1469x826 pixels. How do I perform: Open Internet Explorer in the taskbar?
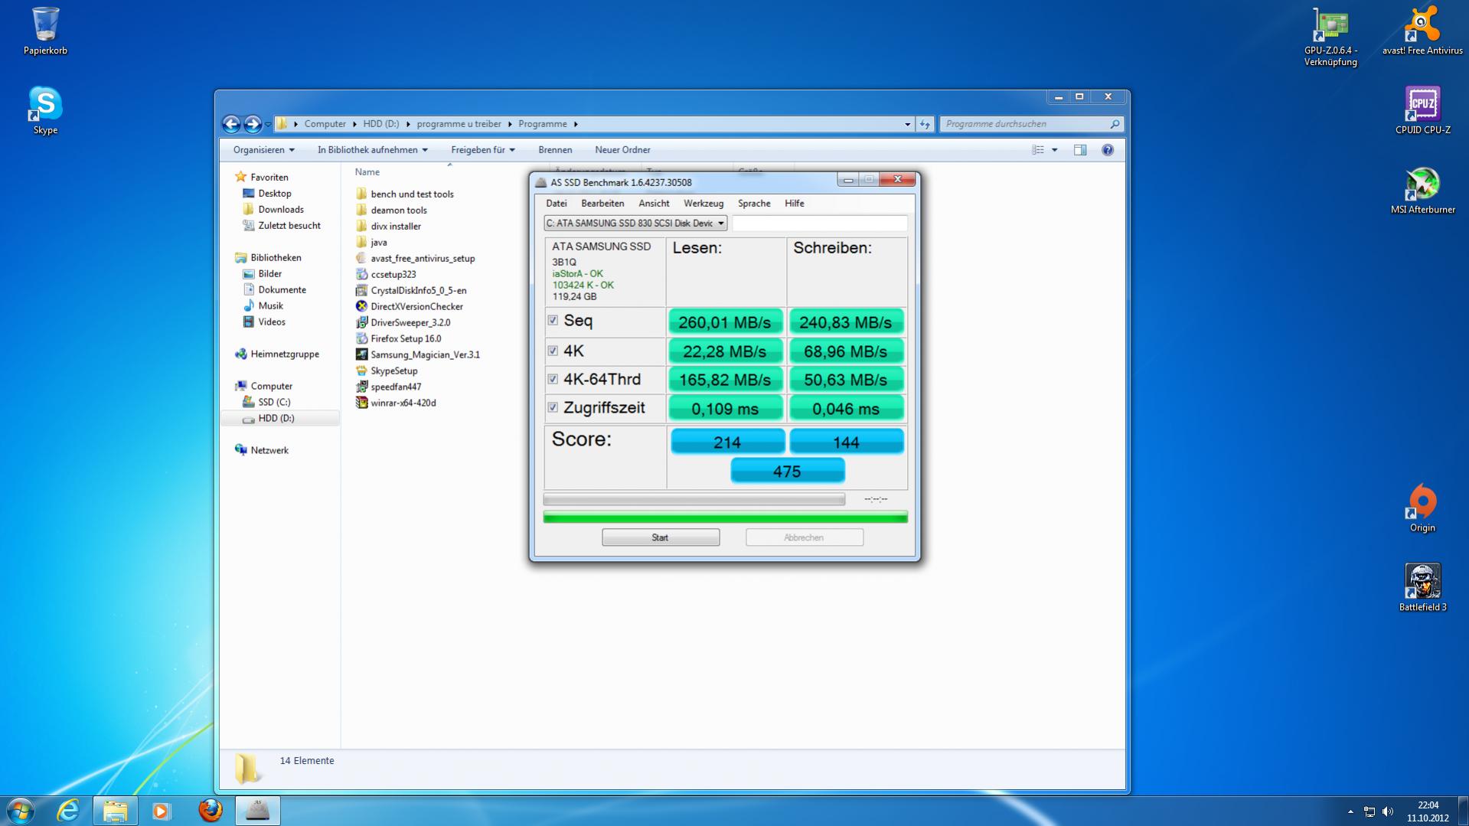68,811
